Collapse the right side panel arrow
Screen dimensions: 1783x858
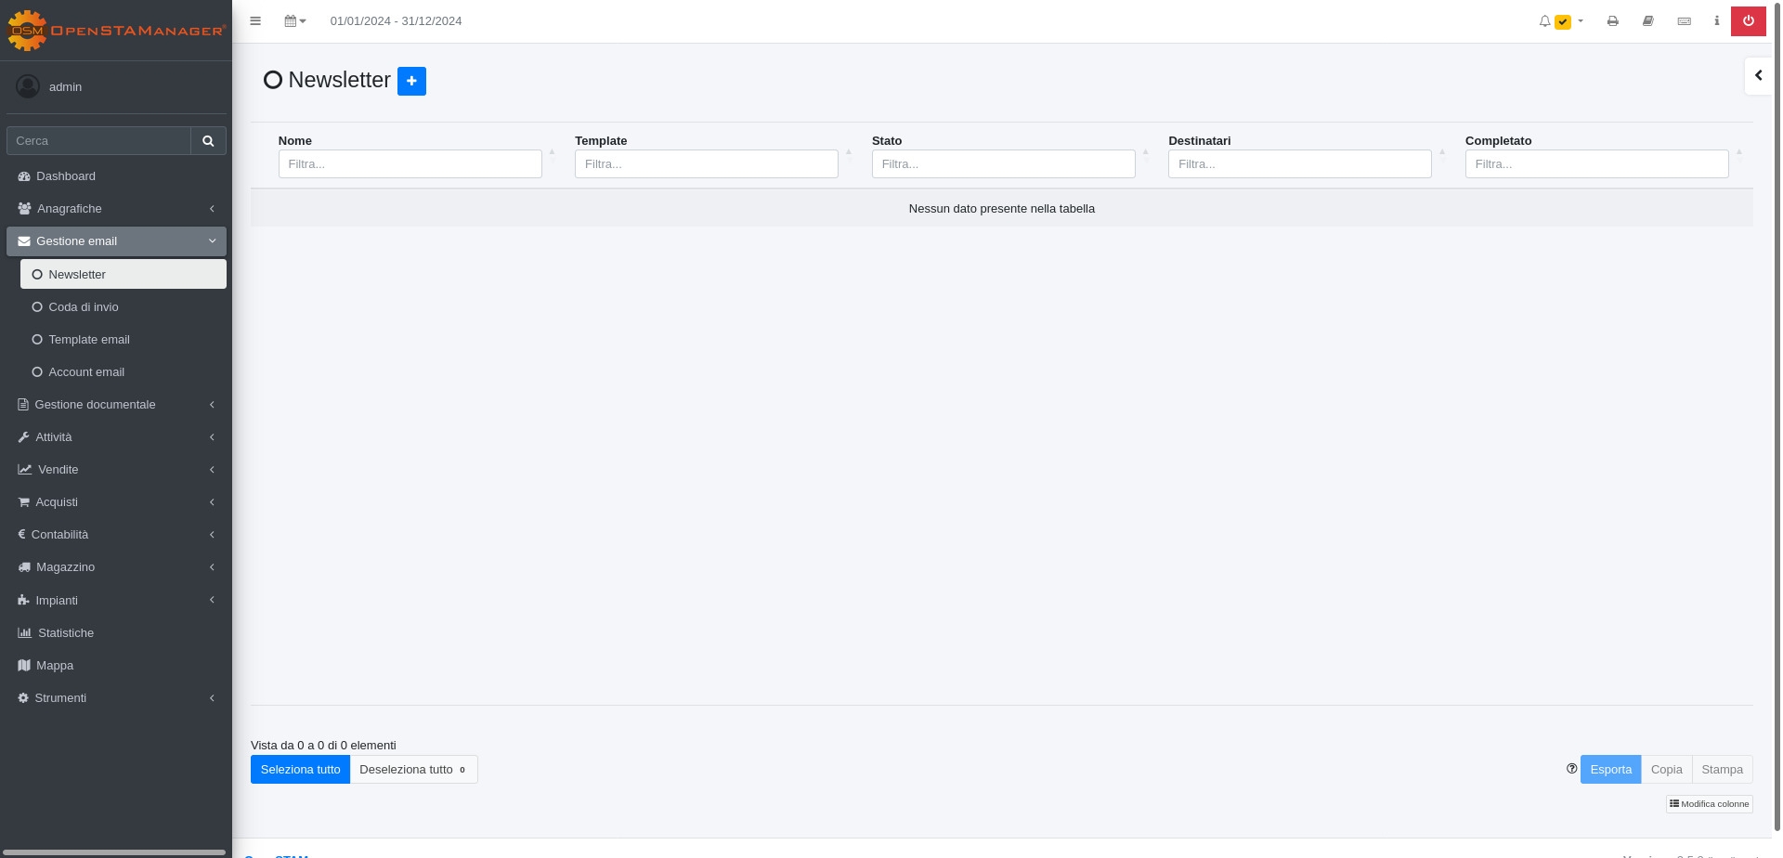tap(1758, 76)
